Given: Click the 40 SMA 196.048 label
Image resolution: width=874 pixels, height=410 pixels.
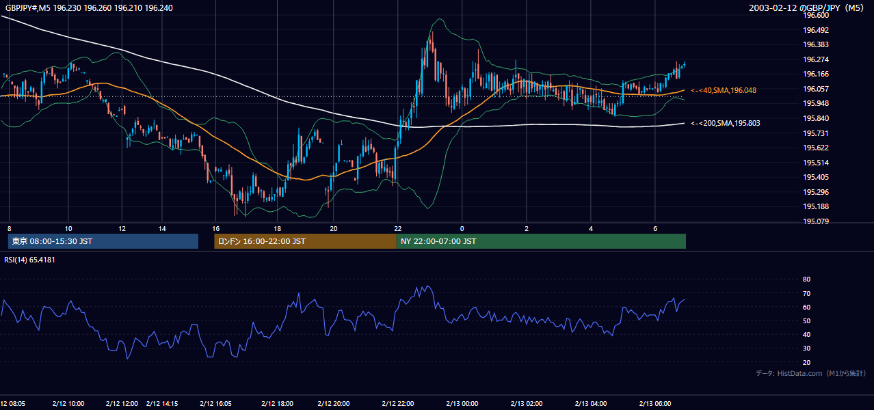Looking at the screenshot, I should [724, 90].
